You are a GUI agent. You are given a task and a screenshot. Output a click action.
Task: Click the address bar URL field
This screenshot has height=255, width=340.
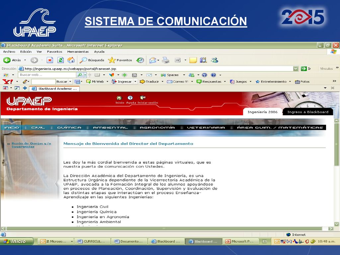tap(155, 69)
